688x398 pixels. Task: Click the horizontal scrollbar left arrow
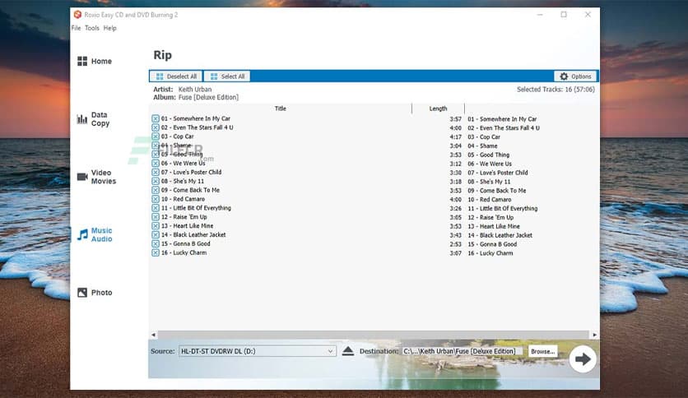tap(153, 335)
